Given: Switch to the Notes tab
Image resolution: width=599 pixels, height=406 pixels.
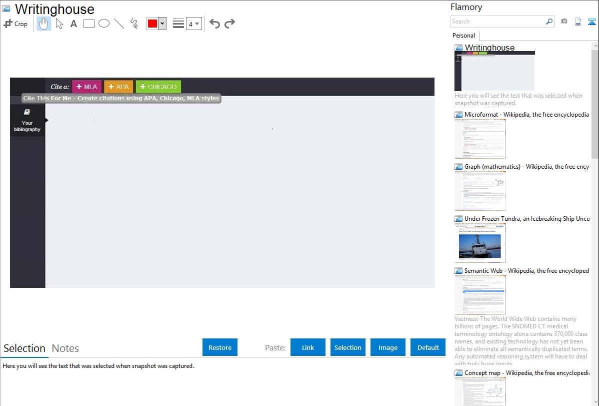Looking at the screenshot, I should pyautogui.click(x=65, y=348).
